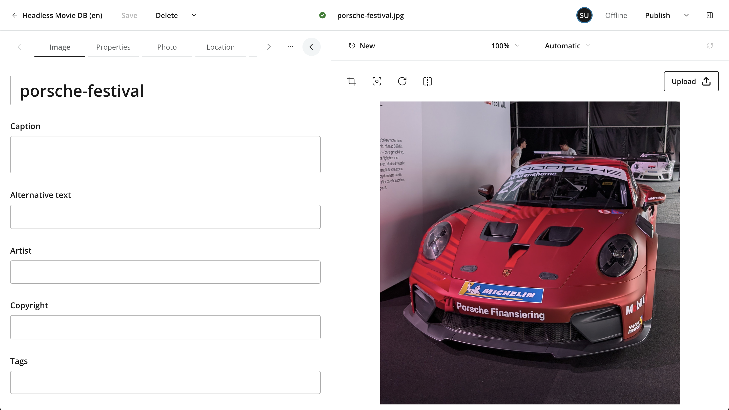This screenshot has height=410, width=729.
Task: Open the Automatic preview mode dropdown
Action: pyautogui.click(x=568, y=46)
